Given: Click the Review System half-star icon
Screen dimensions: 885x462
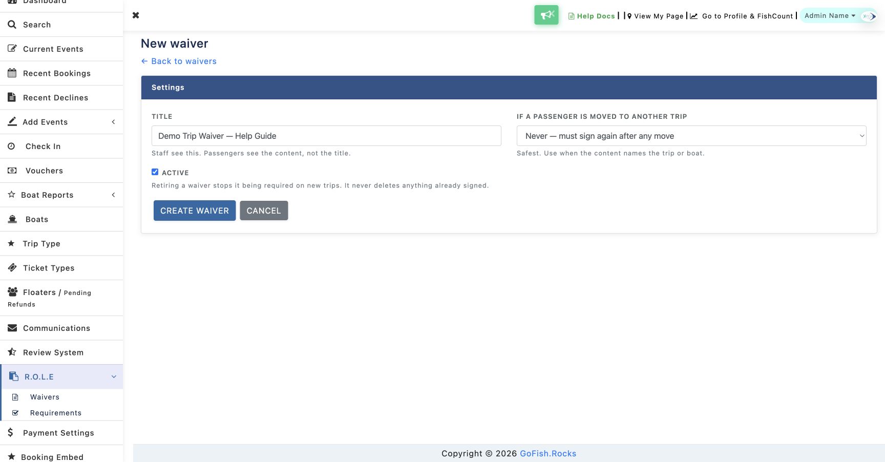Looking at the screenshot, I should pos(12,352).
